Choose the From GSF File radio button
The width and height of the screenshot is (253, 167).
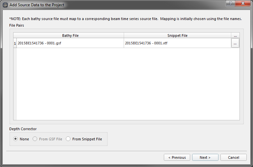tap(35, 139)
